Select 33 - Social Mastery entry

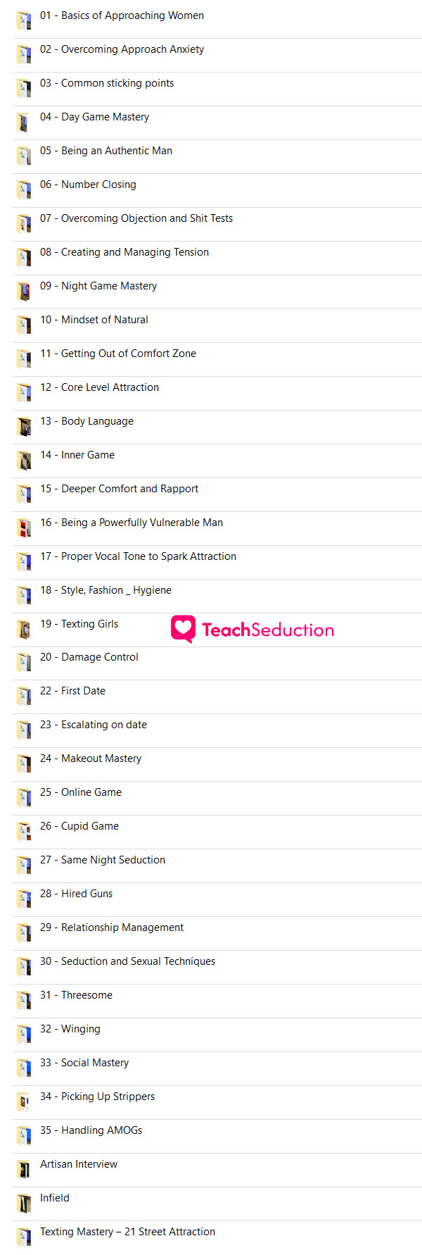[x=84, y=1063]
